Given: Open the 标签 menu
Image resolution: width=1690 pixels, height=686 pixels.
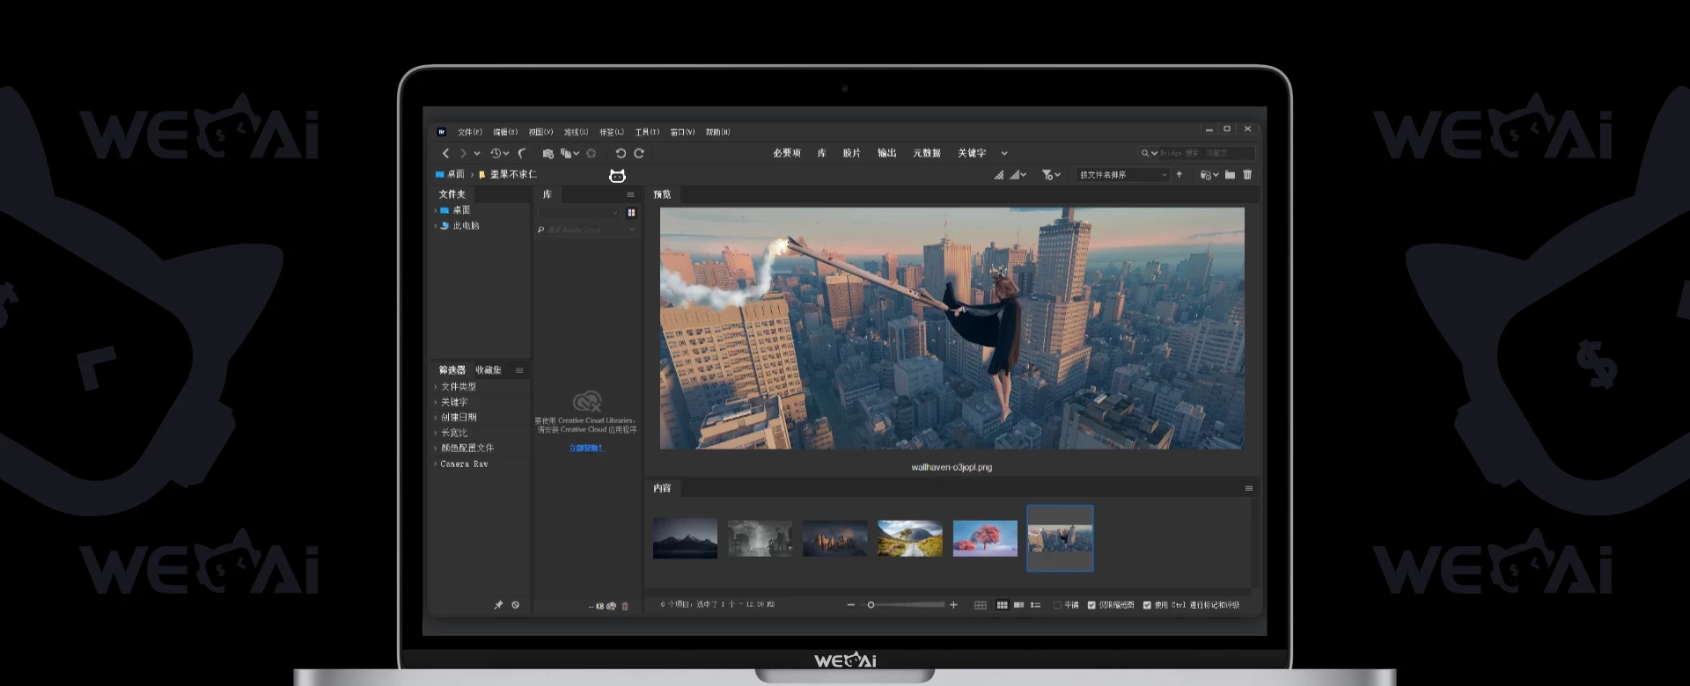Looking at the screenshot, I should [612, 133].
